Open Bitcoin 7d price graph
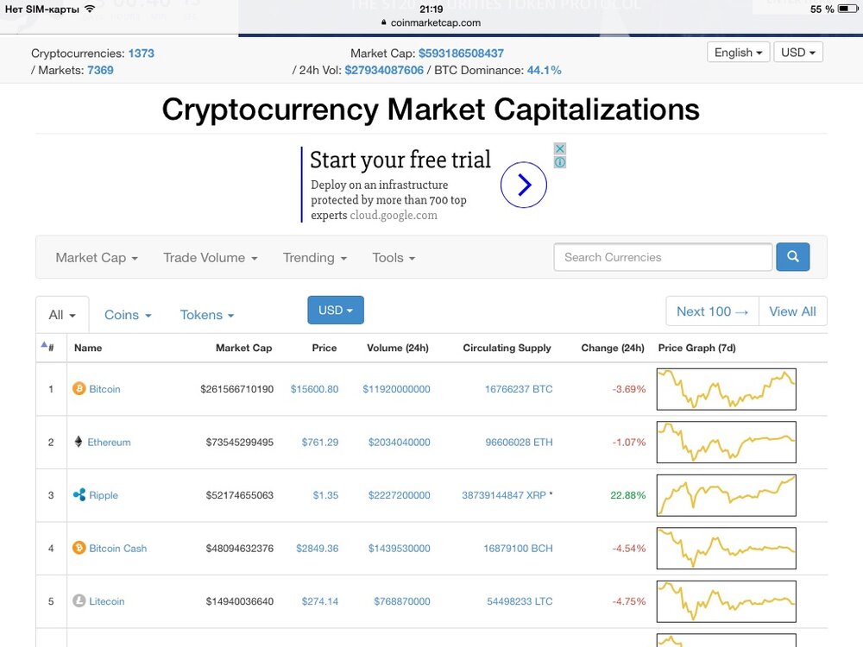The width and height of the screenshot is (863, 647). coord(726,389)
